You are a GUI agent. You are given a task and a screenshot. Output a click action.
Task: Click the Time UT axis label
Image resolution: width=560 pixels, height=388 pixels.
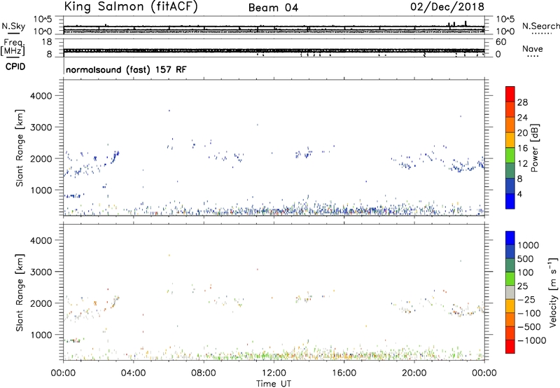(x=274, y=384)
